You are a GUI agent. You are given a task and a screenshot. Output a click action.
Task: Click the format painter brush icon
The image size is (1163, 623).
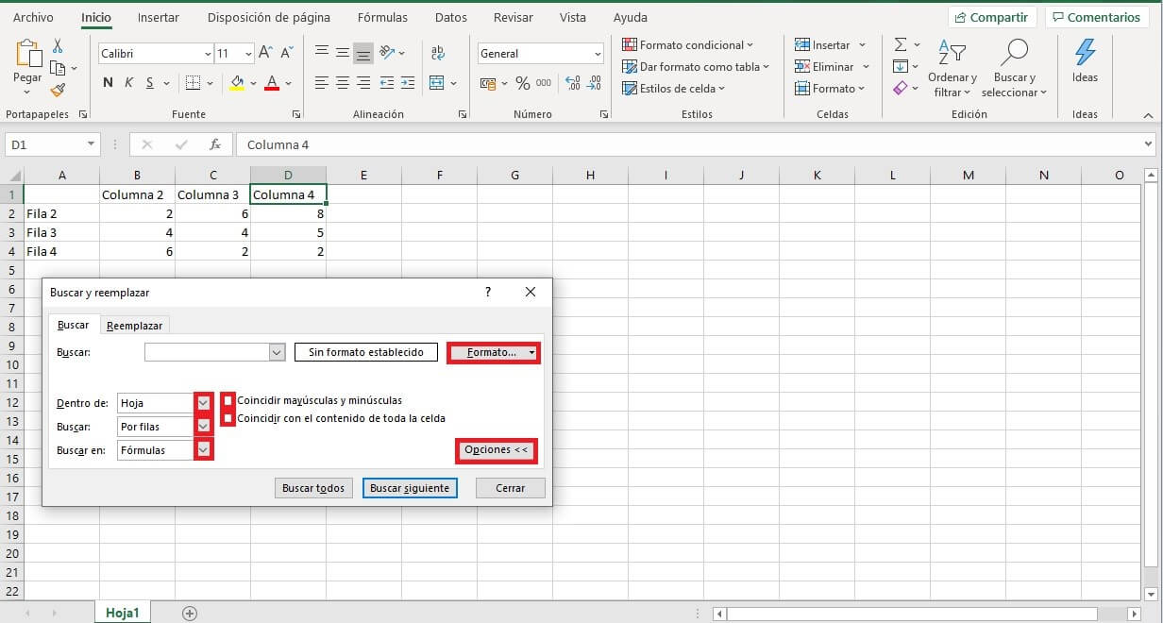(58, 91)
